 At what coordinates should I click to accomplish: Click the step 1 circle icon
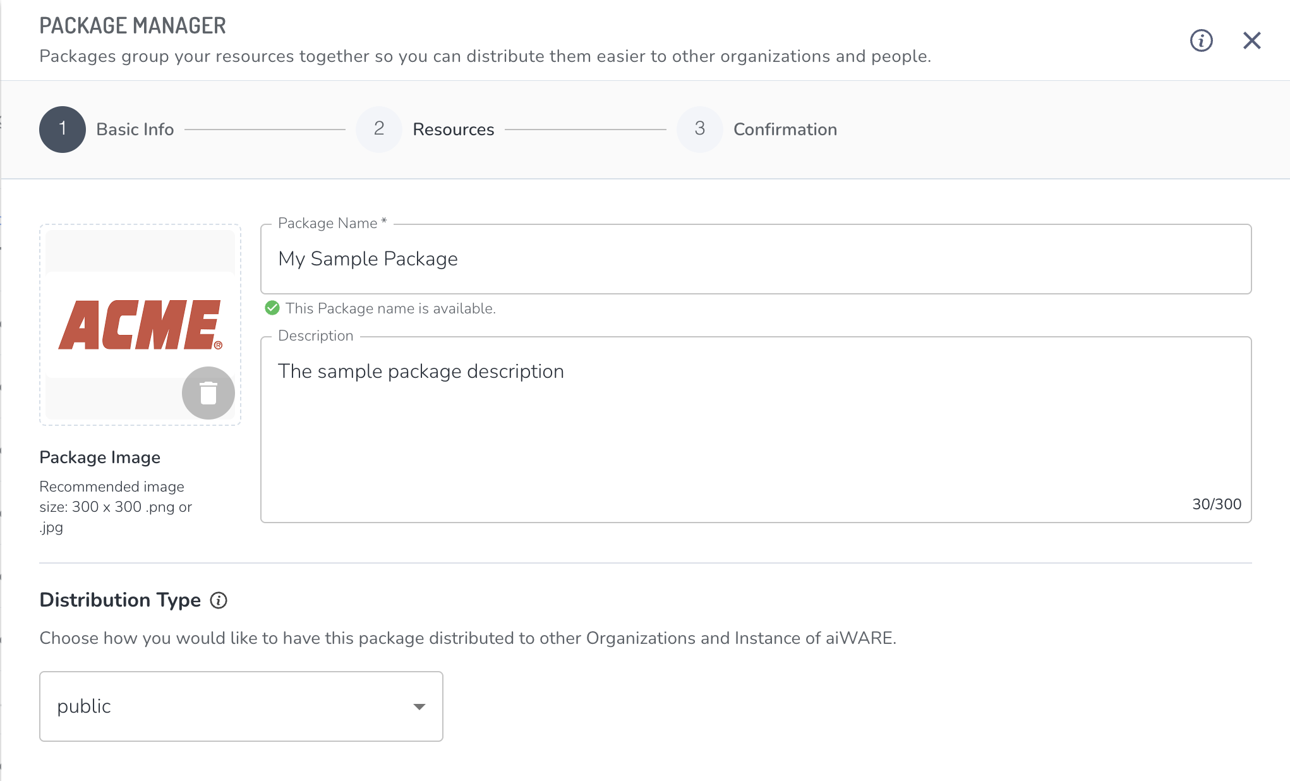pos(63,130)
